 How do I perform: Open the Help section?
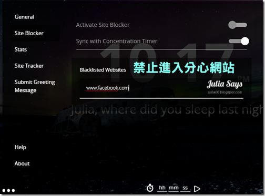tap(21, 147)
